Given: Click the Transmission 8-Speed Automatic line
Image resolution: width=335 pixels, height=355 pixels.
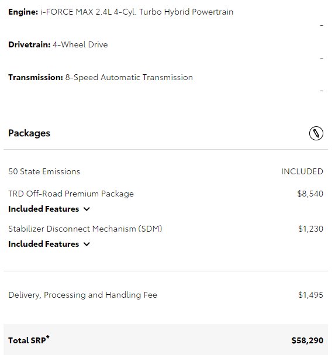Looking at the screenshot, I should click(101, 77).
